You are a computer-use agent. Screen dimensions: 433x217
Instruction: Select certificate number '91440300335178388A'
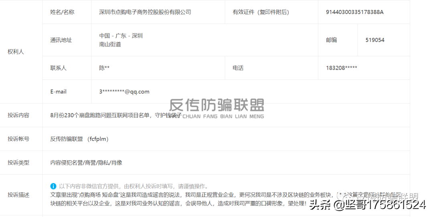pos(354,12)
